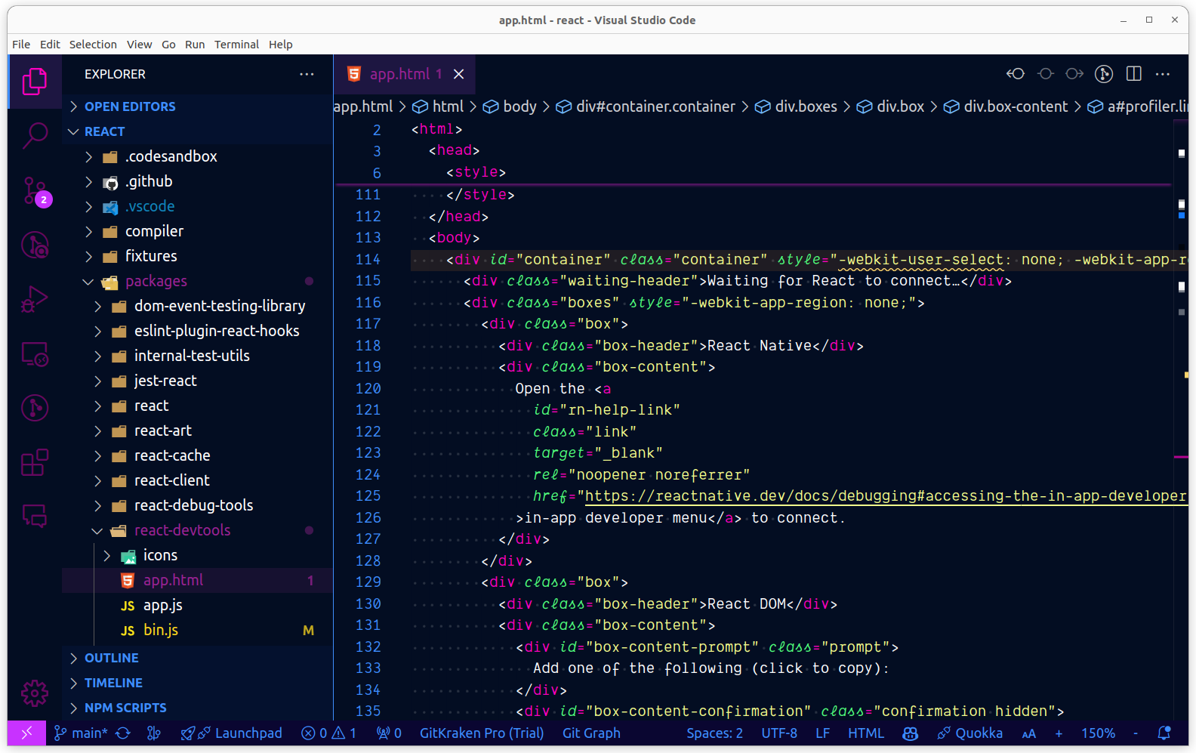Open the Explorer view in activity bar
The width and height of the screenshot is (1196, 753).
coord(35,82)
